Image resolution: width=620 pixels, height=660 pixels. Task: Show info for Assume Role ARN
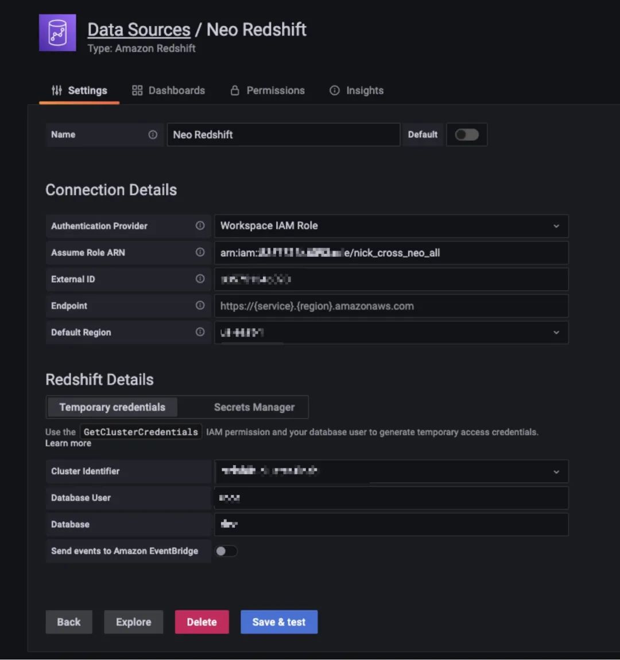point(200,252)
